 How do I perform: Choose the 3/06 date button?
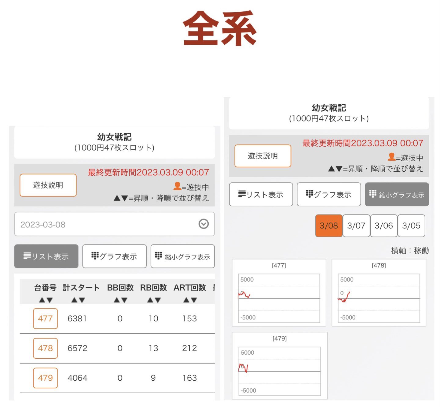point(384,226)
